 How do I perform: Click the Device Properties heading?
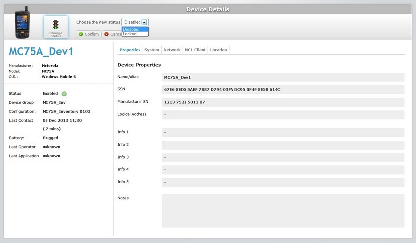(x=139, y=65)
